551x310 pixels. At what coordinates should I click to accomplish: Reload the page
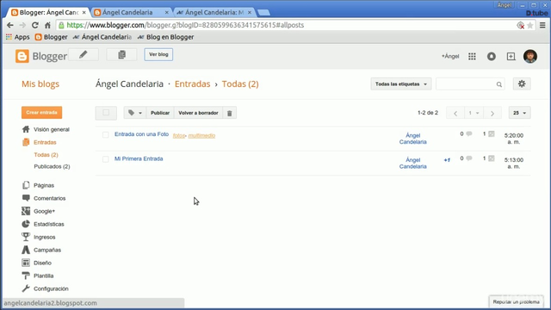point(34,25)
